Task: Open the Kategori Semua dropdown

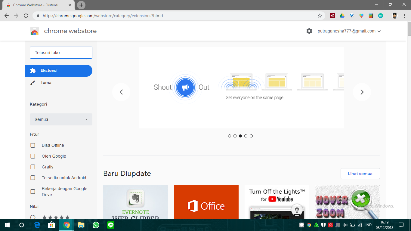Action: [x=61, y=119]
